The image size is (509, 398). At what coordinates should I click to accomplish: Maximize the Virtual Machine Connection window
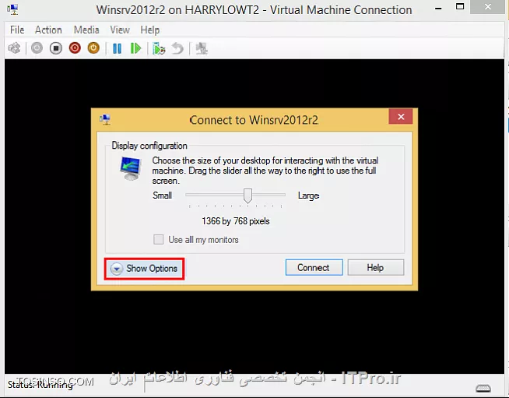[x=460, y=6]
